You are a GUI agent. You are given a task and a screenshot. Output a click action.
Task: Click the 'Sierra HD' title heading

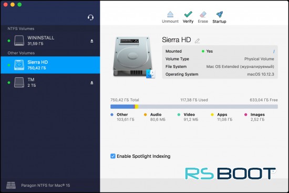177,39
